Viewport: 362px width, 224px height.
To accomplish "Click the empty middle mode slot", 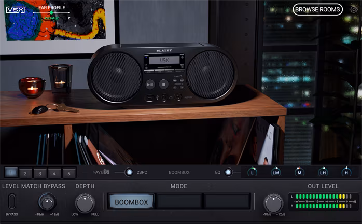I will [x=179, y=202].
